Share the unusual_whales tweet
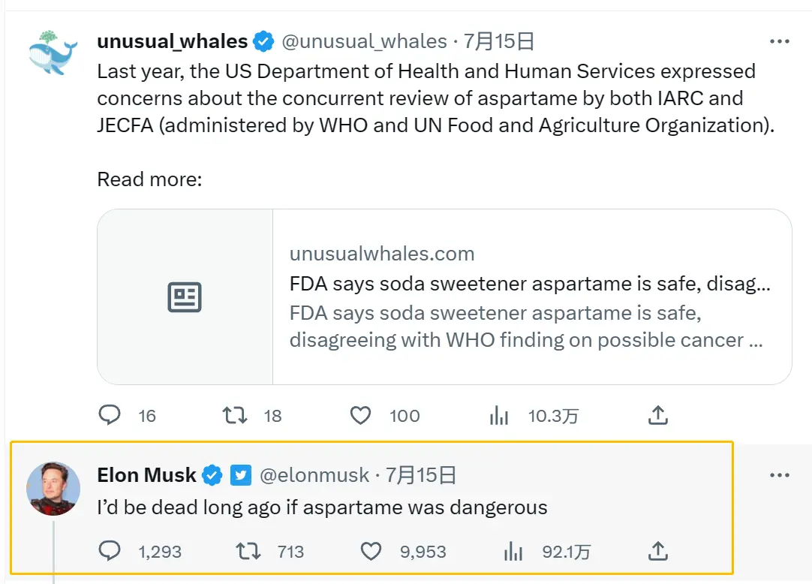This screenshot has height=584, width=812. (657, 415)
